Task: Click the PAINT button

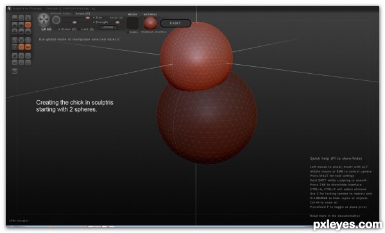Action: [176, 23]
